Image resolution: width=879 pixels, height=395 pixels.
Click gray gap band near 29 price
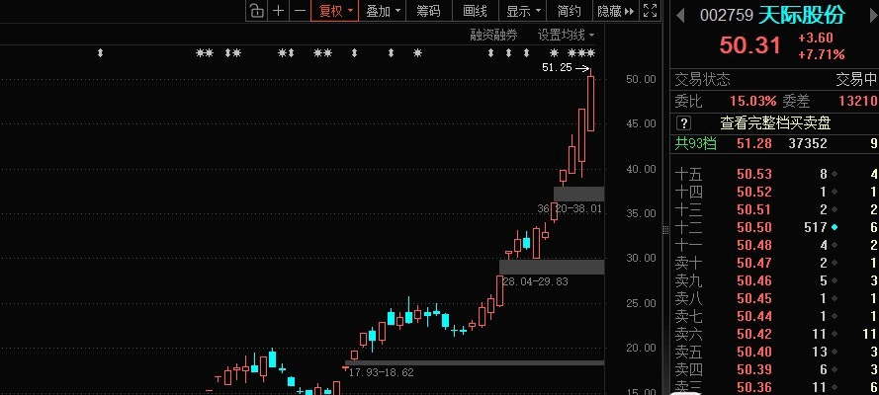(x=552, y=267)
